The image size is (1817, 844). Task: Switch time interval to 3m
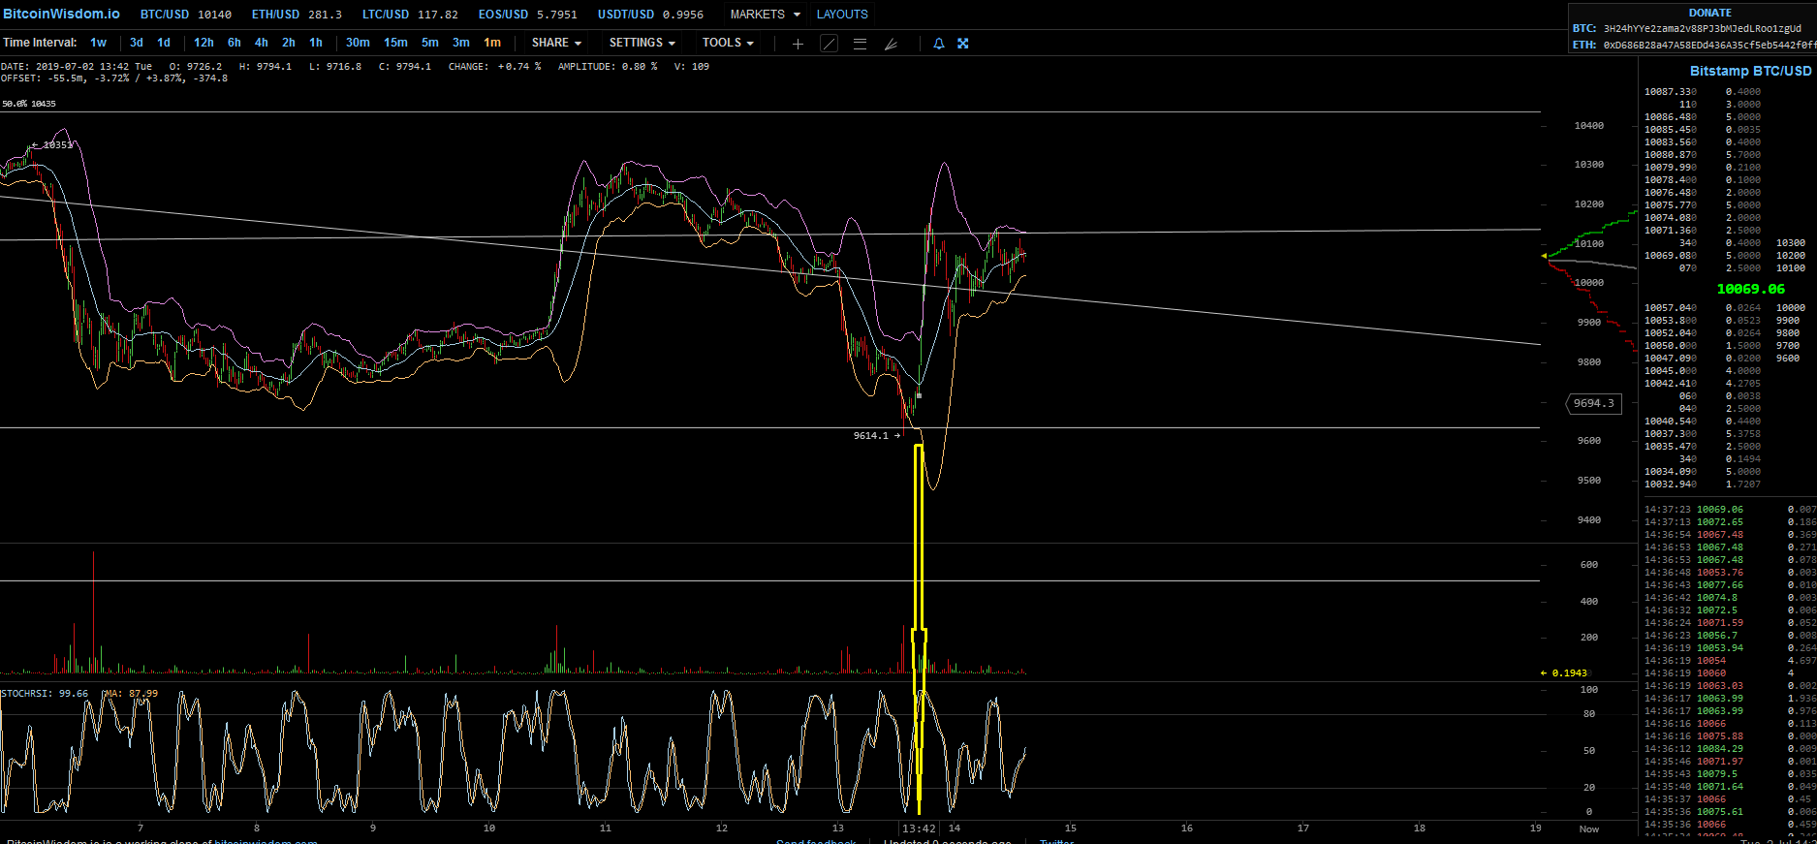pos(461,43)
